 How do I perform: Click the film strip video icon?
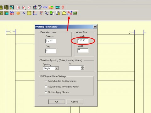(58, 7)
